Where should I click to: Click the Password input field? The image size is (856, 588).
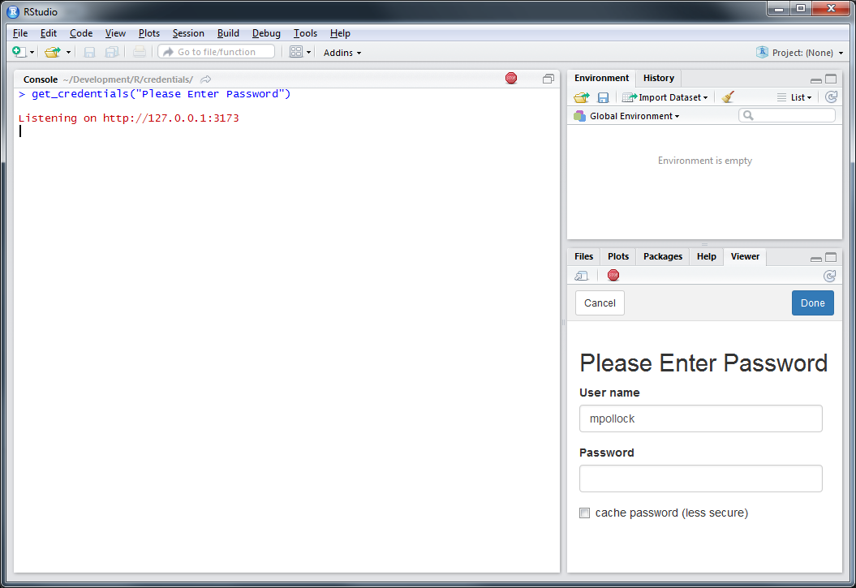[700, 479]
